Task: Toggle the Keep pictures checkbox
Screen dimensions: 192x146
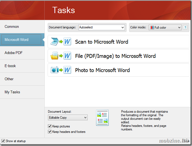Action: [x=50, y=126]
